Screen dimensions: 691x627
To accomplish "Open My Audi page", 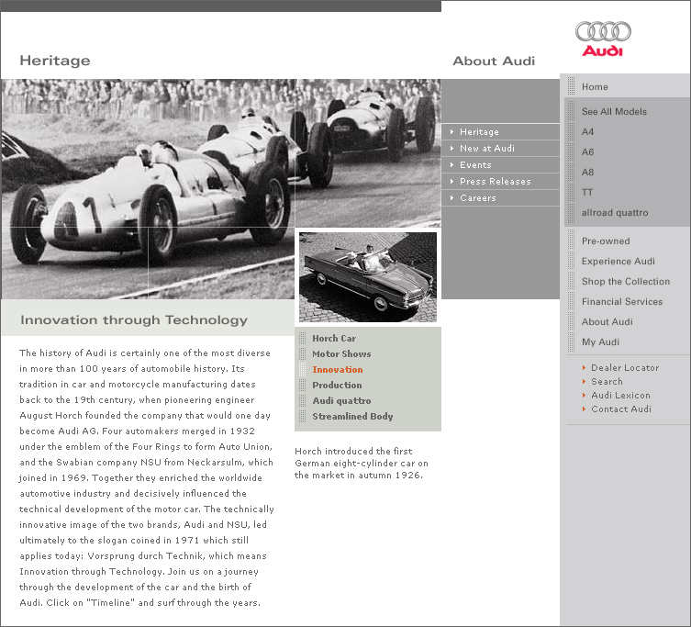I will 600,342.
